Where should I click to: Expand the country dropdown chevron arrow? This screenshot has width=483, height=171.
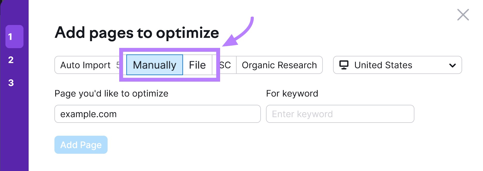tap(452, 65)
